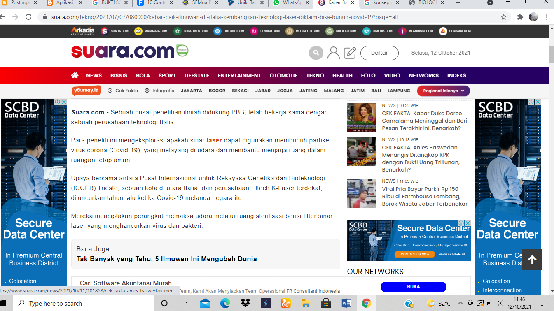Show hidden system tray icons
Image resolution: width=554 pixels, height=311 pixels.
460,304
